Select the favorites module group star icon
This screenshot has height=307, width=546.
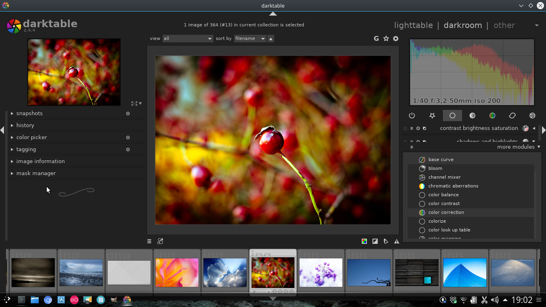point(432,116)
